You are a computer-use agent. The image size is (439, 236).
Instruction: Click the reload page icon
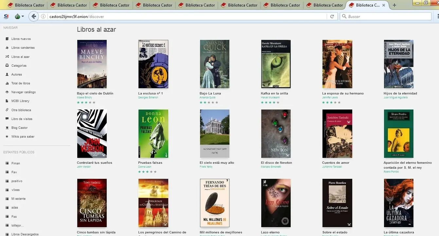332,16
